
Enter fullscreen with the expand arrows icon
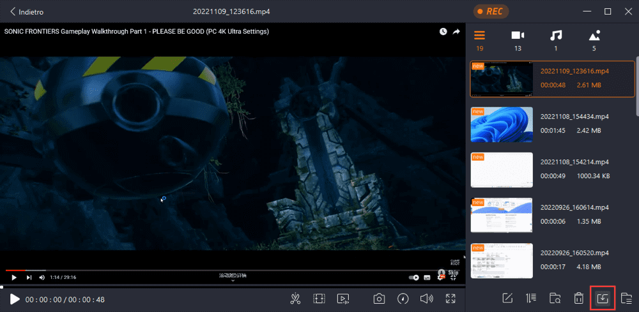(x=450, y=299)
